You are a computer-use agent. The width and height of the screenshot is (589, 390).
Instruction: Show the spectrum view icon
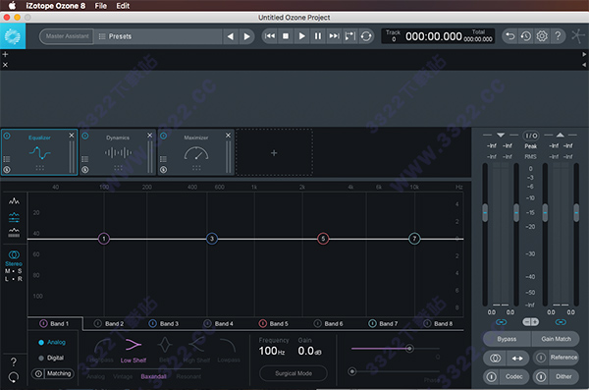click(x=14, y=201)
